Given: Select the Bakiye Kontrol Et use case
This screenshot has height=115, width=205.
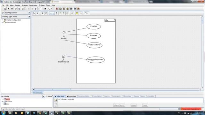Looking at the screenshot, I should [x=94, y=45].
